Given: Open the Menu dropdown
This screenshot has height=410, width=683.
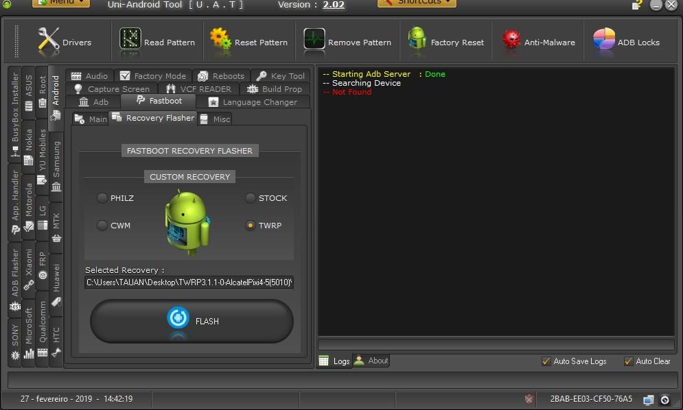Looking at the screenshot, I should (x=61, y=3).
